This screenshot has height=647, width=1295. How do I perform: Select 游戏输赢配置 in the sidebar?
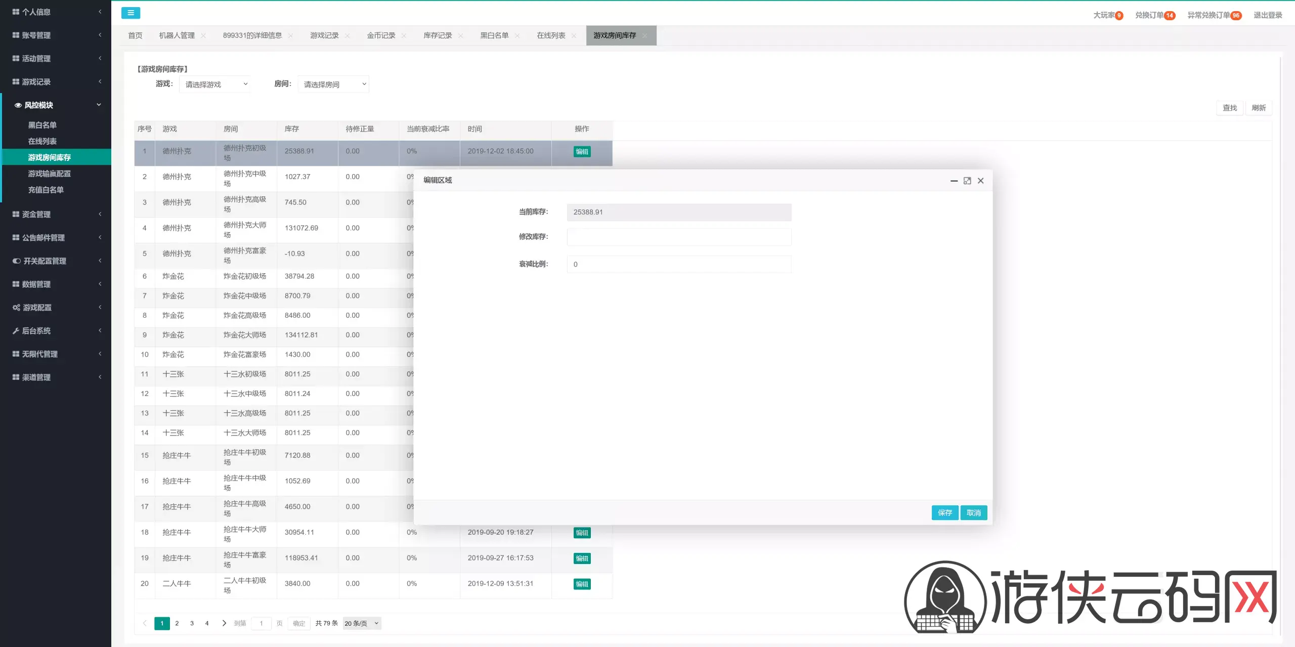point(50,174)
